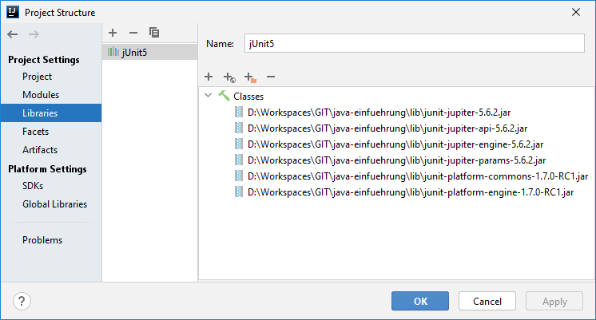Remove selected class root entry
Image resolution: width=596 pixels, height=320 pixels.
pyautogui.click(x=271, y=77)
